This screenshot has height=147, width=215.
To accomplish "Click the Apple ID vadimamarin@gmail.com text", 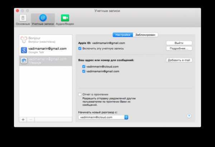I will click(x=102, y=43).
